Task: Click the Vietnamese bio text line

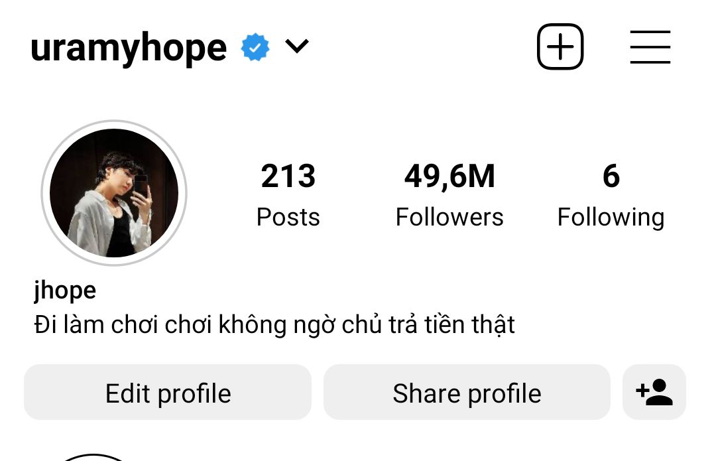Action: pos(274,325)
